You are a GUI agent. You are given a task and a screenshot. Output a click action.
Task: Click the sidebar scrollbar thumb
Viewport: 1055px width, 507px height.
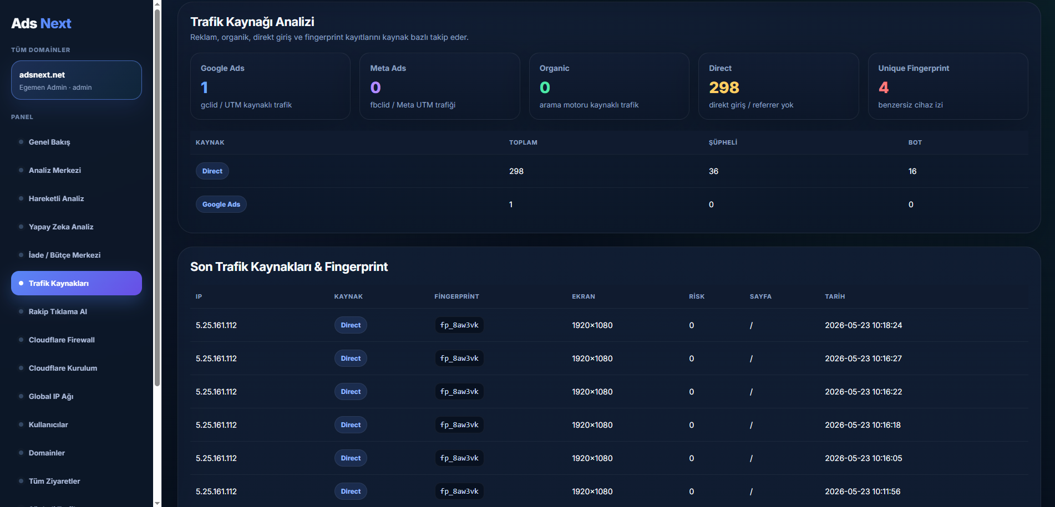point(158,197)
